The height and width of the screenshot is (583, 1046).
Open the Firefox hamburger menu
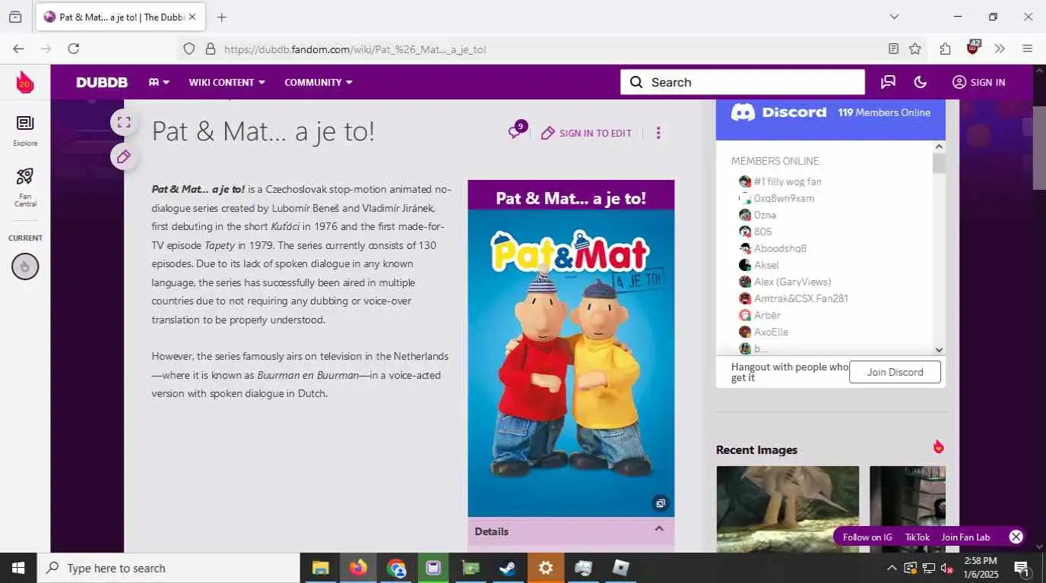click(x=1028, y=49)
